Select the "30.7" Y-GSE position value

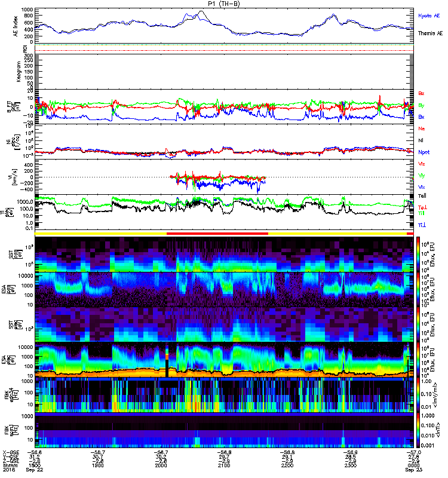point(97,456)
